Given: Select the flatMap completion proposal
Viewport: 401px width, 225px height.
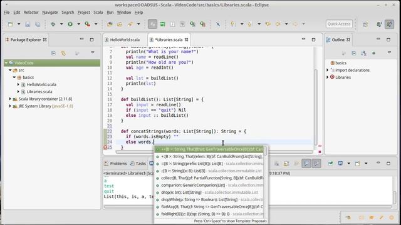Looking at the screenshot, I should point(209,207).
